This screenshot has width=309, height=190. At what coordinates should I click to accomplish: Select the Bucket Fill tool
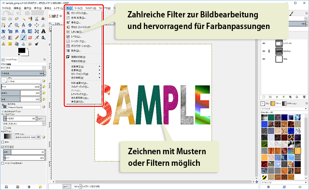point(3,38)
